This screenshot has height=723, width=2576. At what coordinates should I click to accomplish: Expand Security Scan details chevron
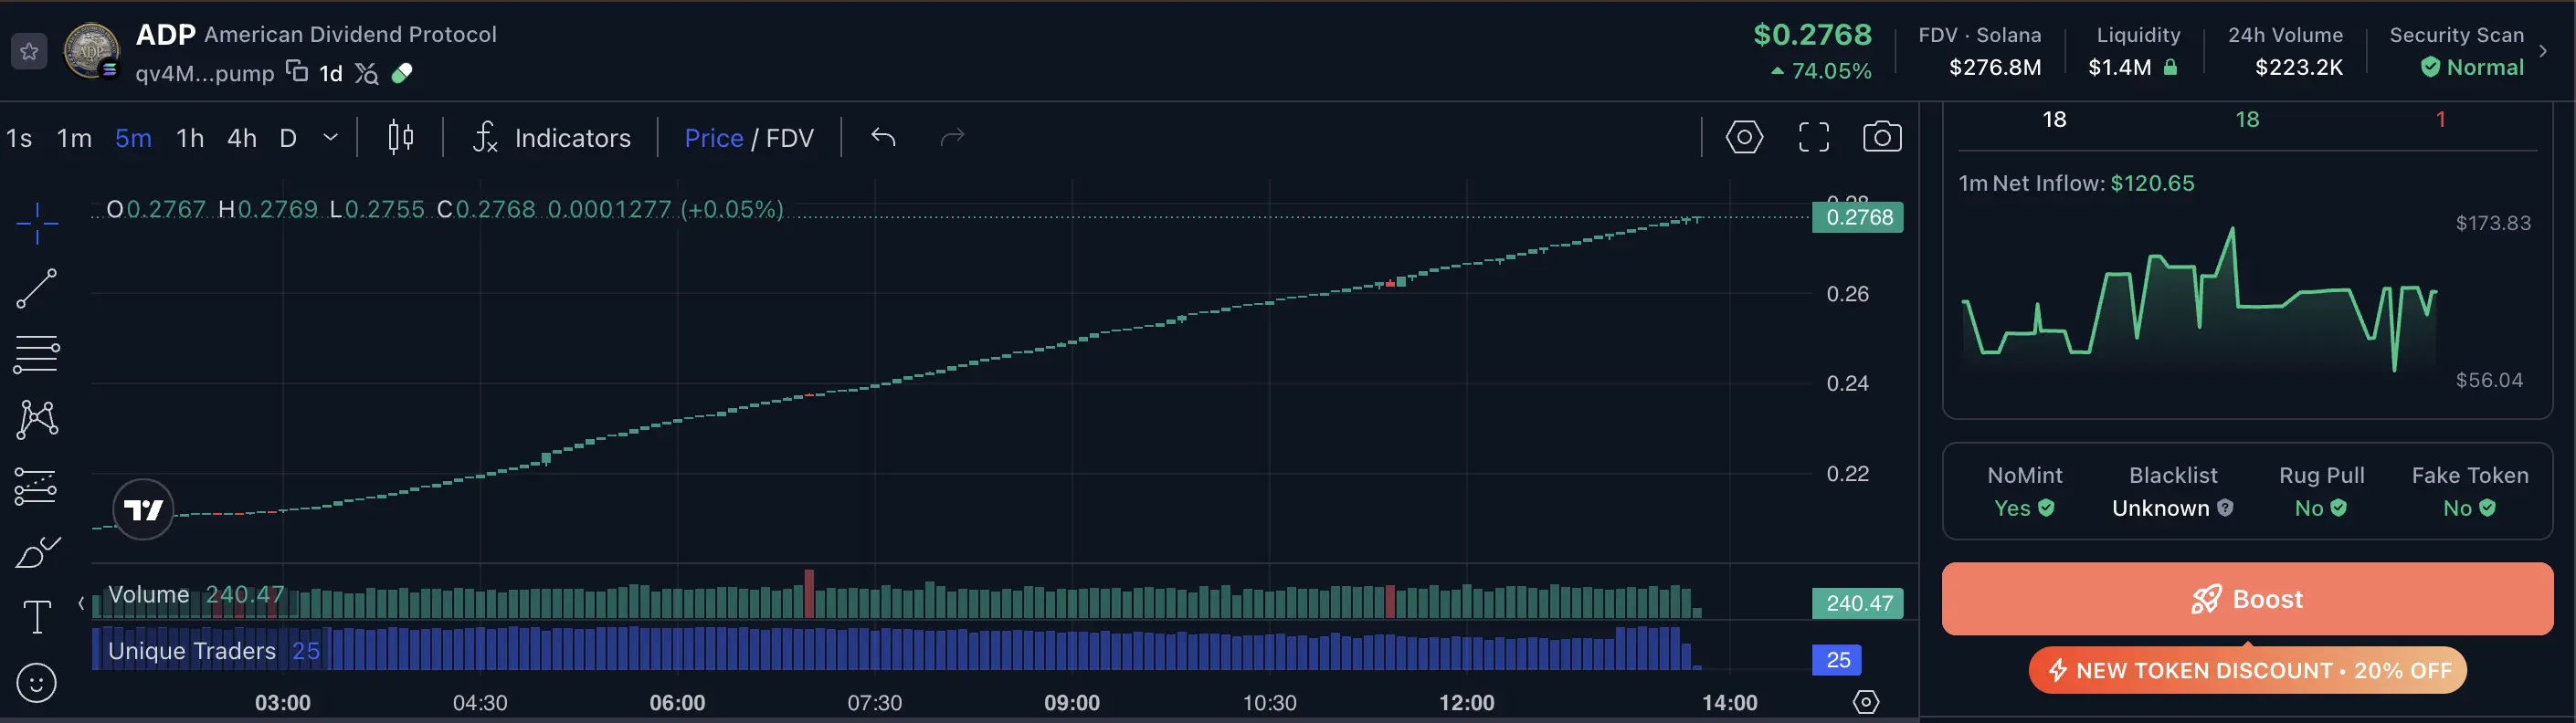click(x=2543, y=50)
